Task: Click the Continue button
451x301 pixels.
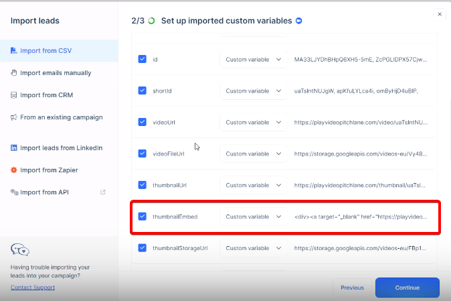Action: [408, 288]
